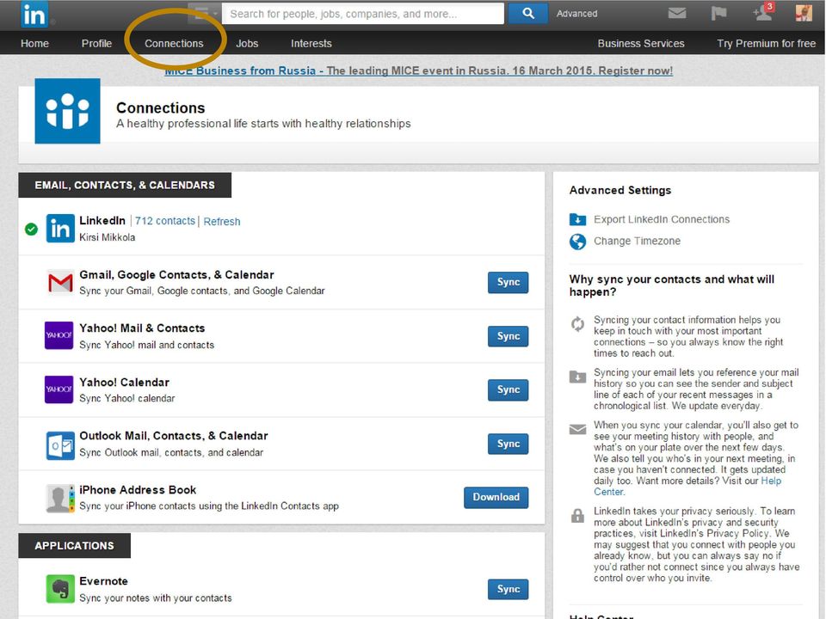Image resolution: width=826 pixels, height=619 pixels.
Task: Click the padlock privacy icon in sidebar
Action: click(577, 516)
